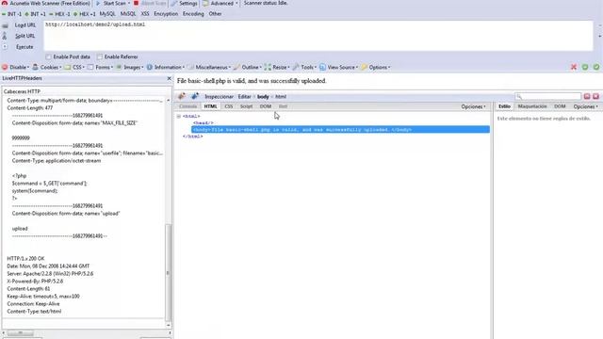Switch to the Consola tab in Firebug

pyautogui.click(x=188, y=106)
